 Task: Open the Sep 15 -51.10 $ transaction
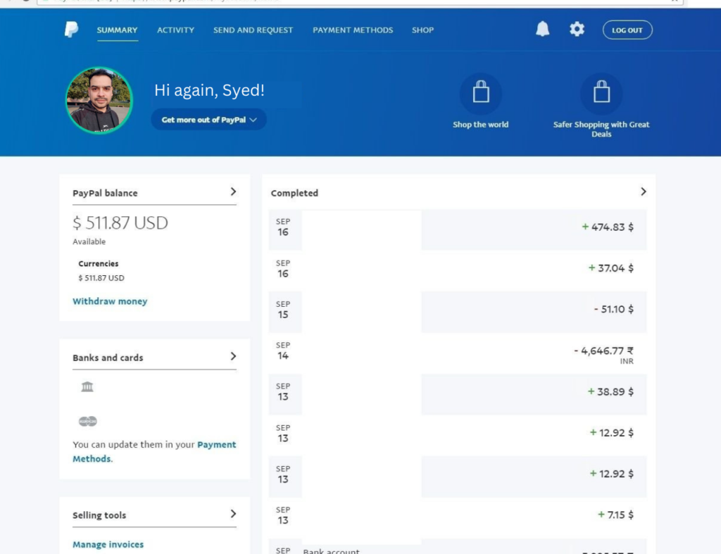click(x=458, y=312)
